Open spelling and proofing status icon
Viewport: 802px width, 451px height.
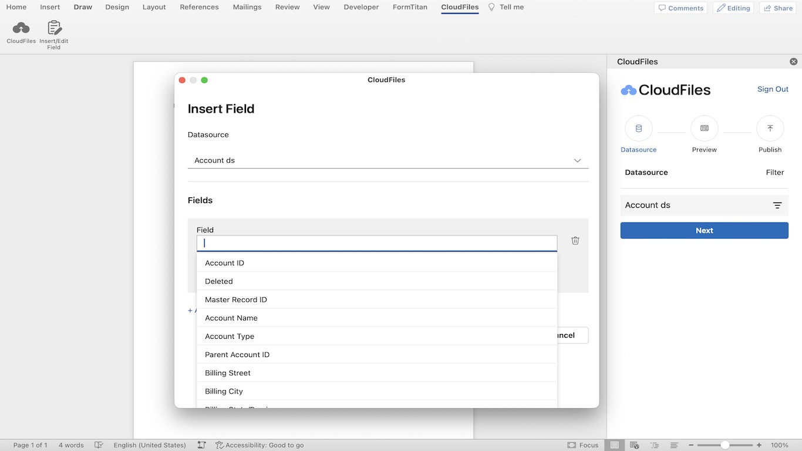[99, 445]
